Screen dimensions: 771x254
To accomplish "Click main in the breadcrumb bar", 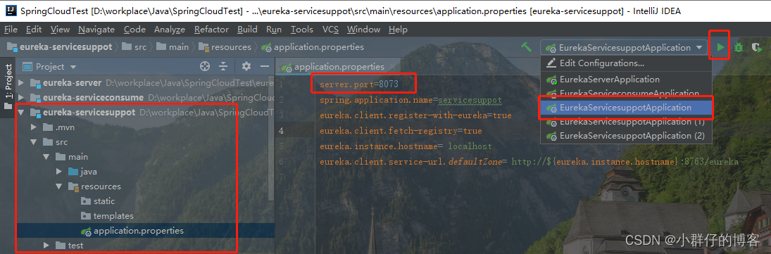I will pyautogui.click(x=173, y=47).
